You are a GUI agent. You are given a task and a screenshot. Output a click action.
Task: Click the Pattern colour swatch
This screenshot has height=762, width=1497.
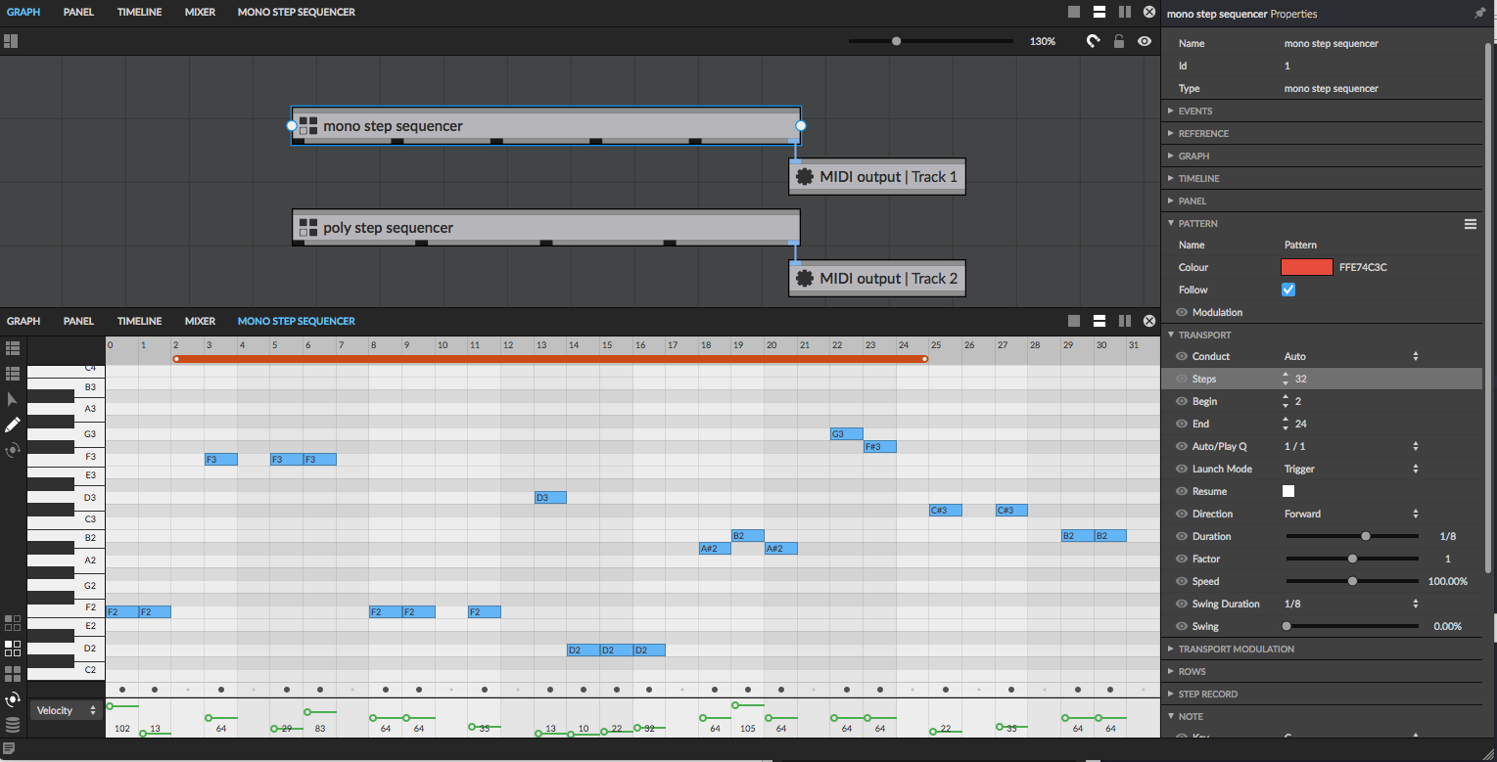click(1307, 267)
